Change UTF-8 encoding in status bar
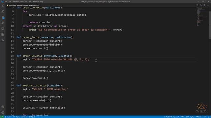This screenshot has height=118, width=211. tap(182, 117)
